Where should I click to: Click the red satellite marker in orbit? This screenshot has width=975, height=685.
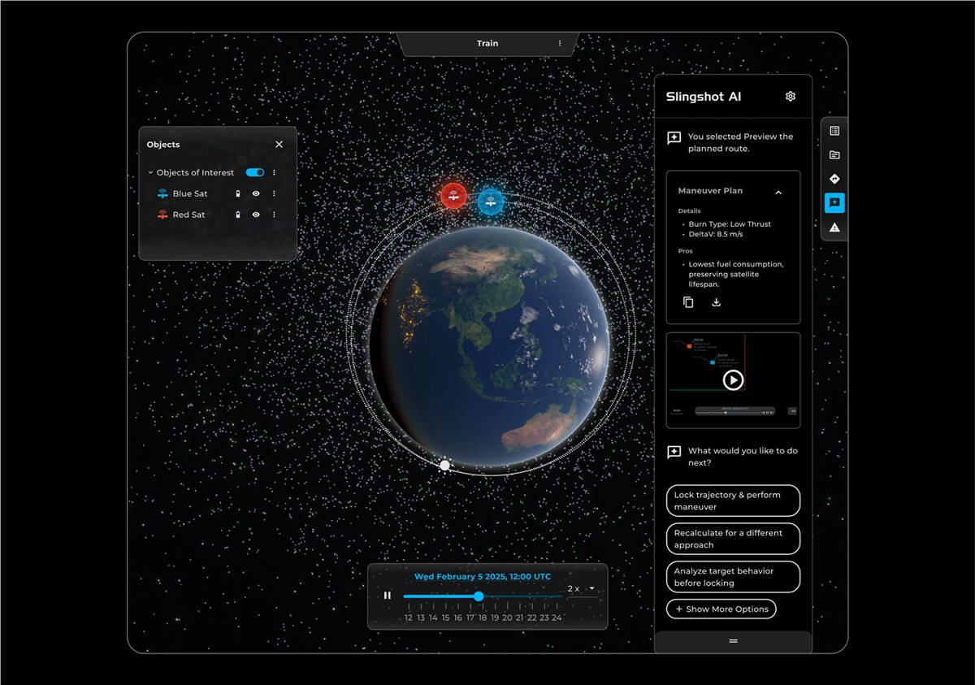[x=453, y=196]
